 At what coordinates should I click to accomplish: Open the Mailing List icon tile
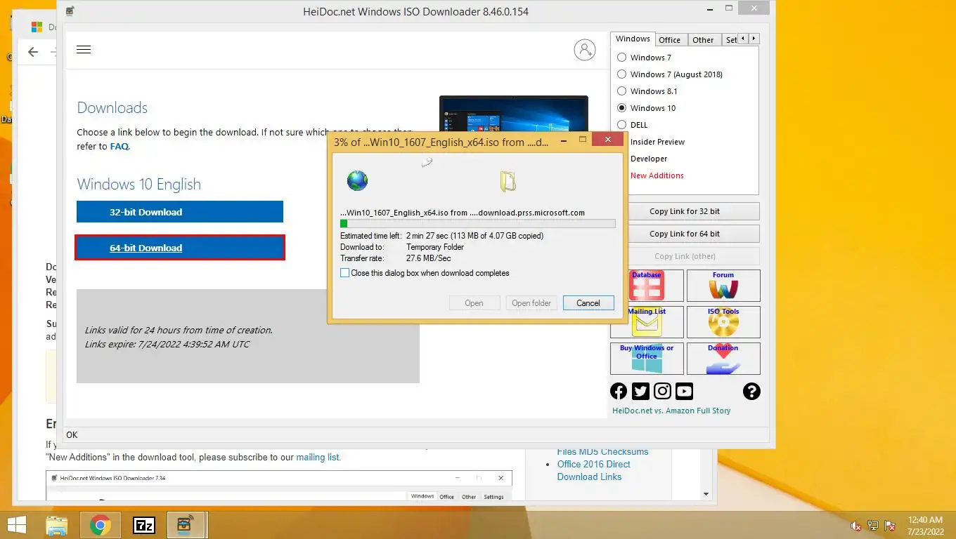tap(647, 322)
